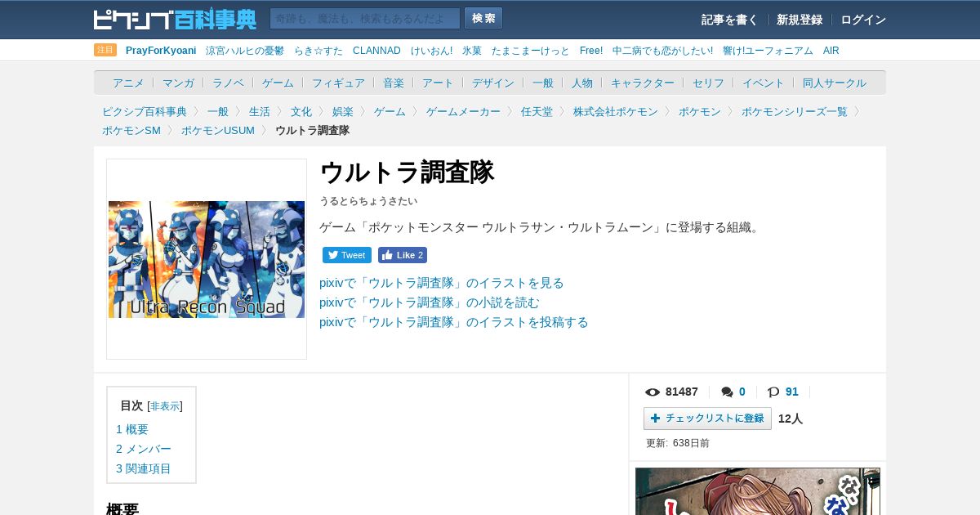Open the イベント category tab

tap(764, 83)
